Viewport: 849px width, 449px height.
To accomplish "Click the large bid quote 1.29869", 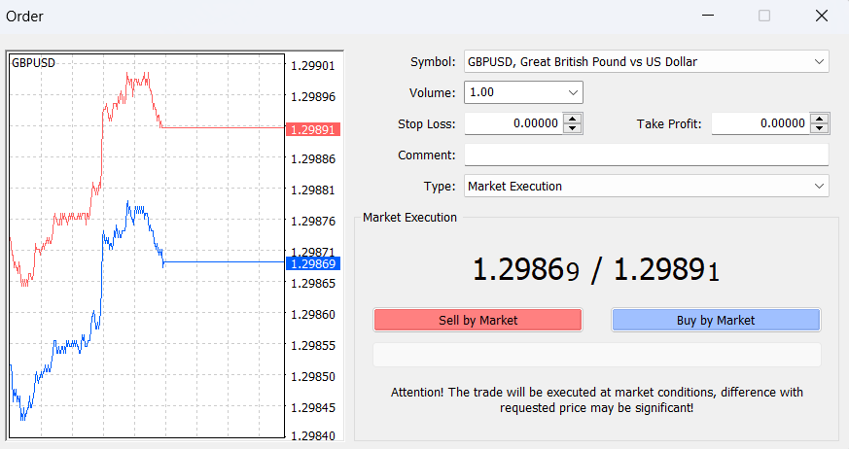I will [x=526, y=270].
